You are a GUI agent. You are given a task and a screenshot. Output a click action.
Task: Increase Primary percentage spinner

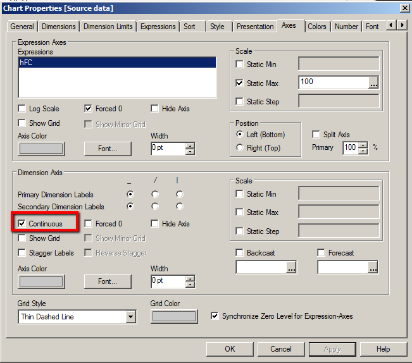[363, 145]
